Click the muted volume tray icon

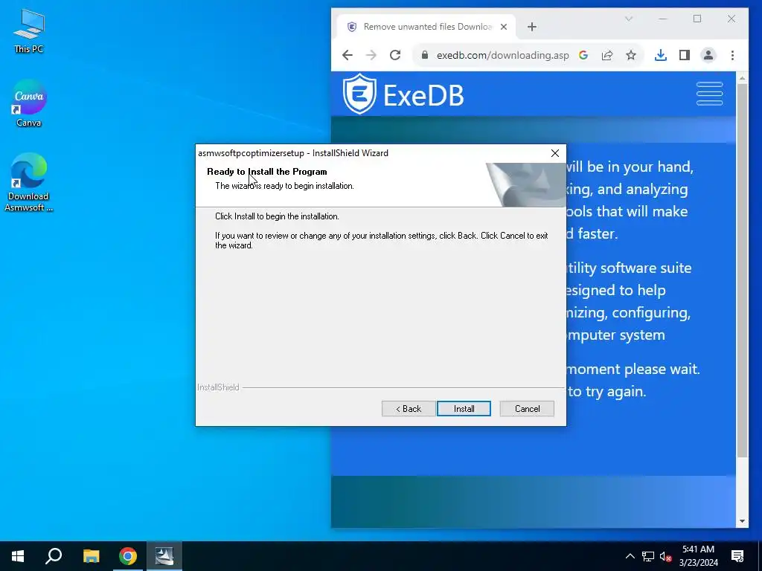pos(666,556)
